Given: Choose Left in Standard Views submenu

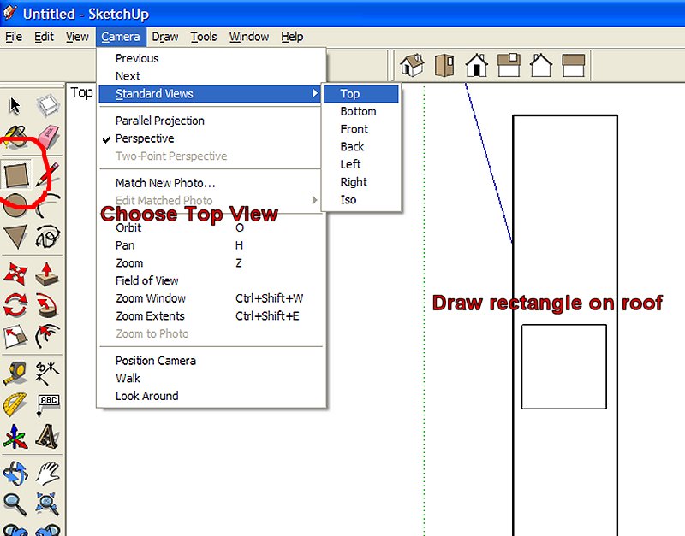Looking at the screenshot, I should [x=360, y=164].
